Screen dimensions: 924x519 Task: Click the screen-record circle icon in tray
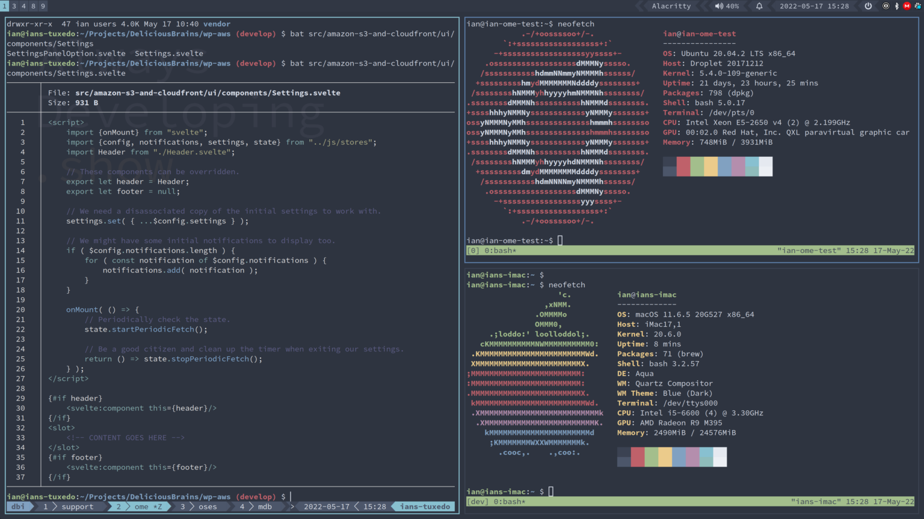886,6
